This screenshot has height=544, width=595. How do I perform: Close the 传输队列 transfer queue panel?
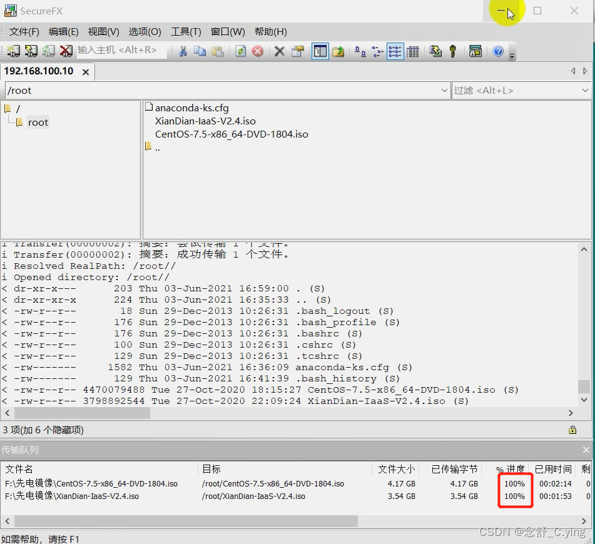[586, 450]
